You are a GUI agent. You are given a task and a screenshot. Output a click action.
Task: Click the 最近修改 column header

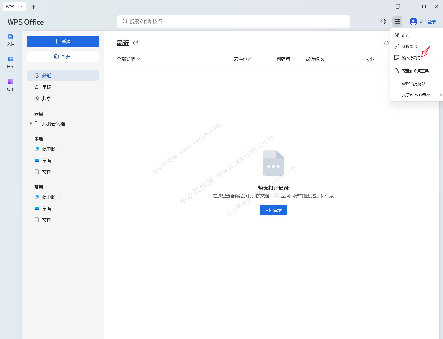point(315,59)
